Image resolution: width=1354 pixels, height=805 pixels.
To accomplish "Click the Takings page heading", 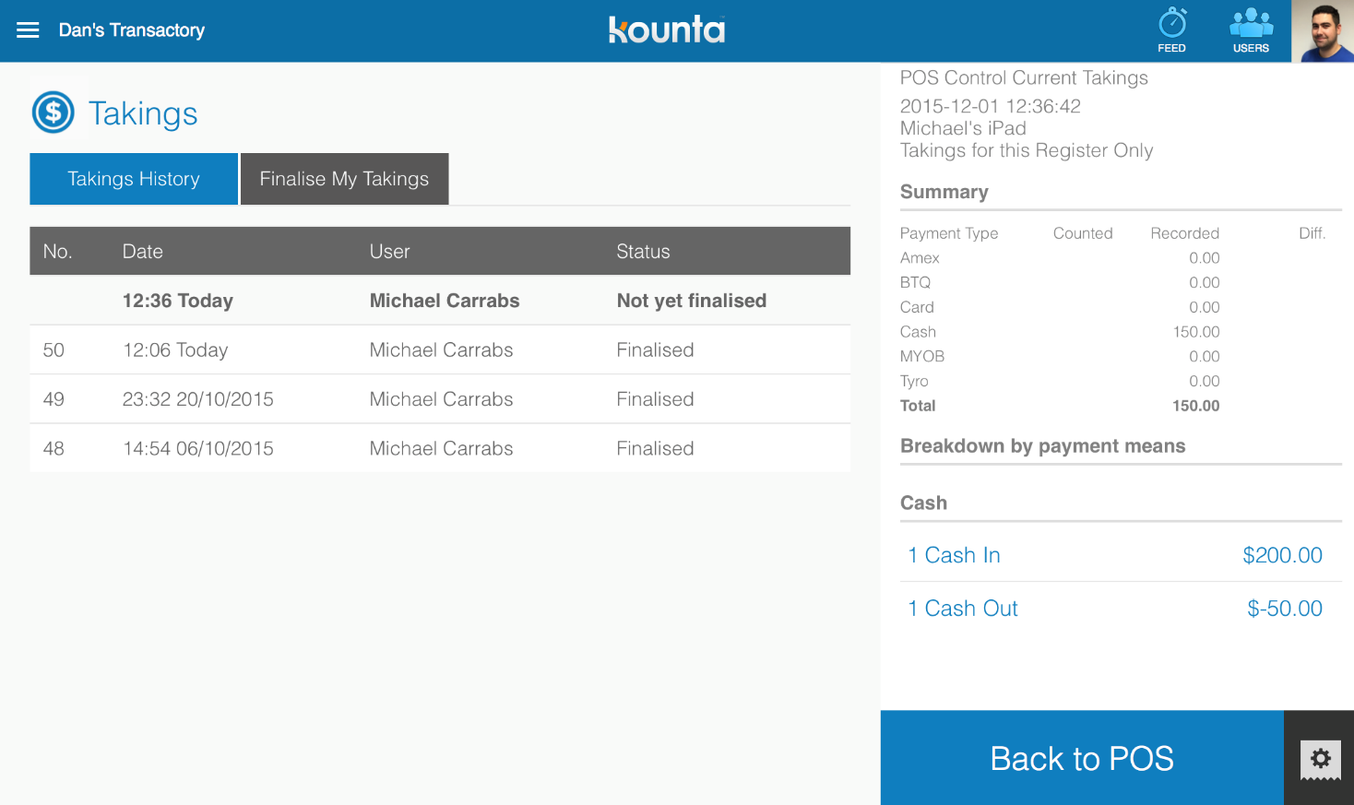I will 143,113.
